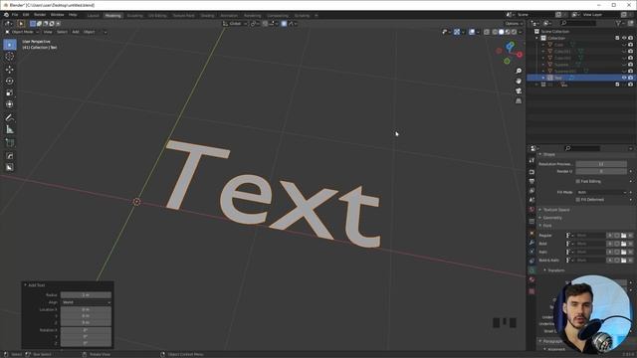Open the viewport Select menu
637x358 pixels.
tap(62, 32)
